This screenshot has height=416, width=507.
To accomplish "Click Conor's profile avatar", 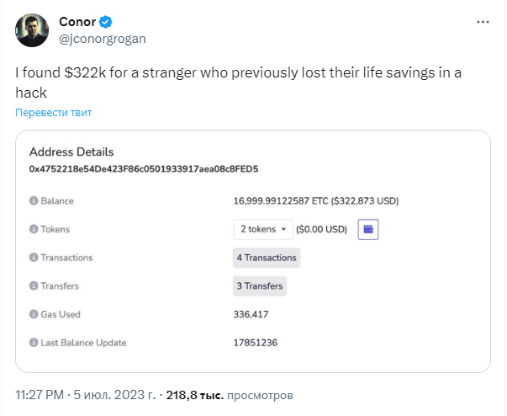I will (x=32, y=30).
